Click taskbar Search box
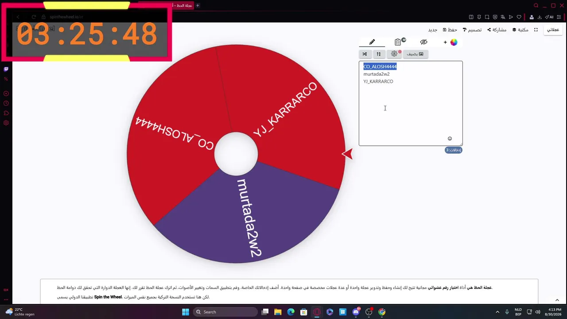 point(225,312)
